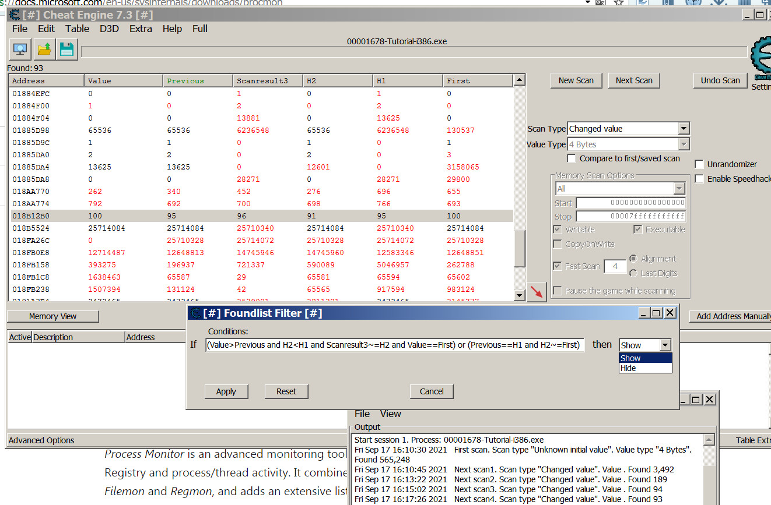Enable the Unrandomizer checkbox
The height and width of the screenshot is (505, 771).
click(x=699, y=164)
